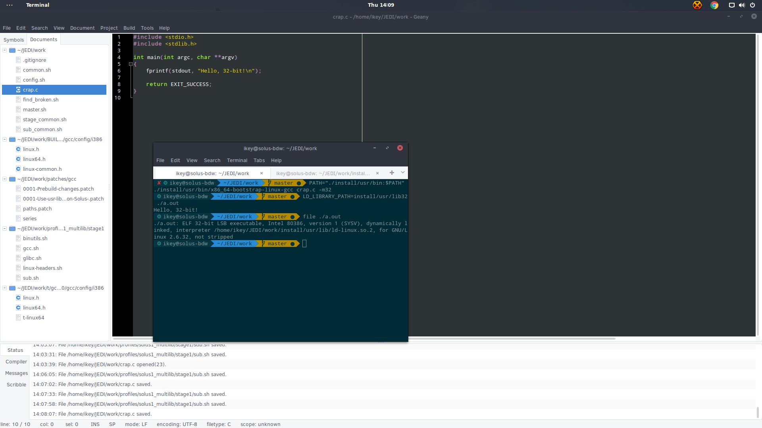
Task: Select crap.c document
Action: 54,90
